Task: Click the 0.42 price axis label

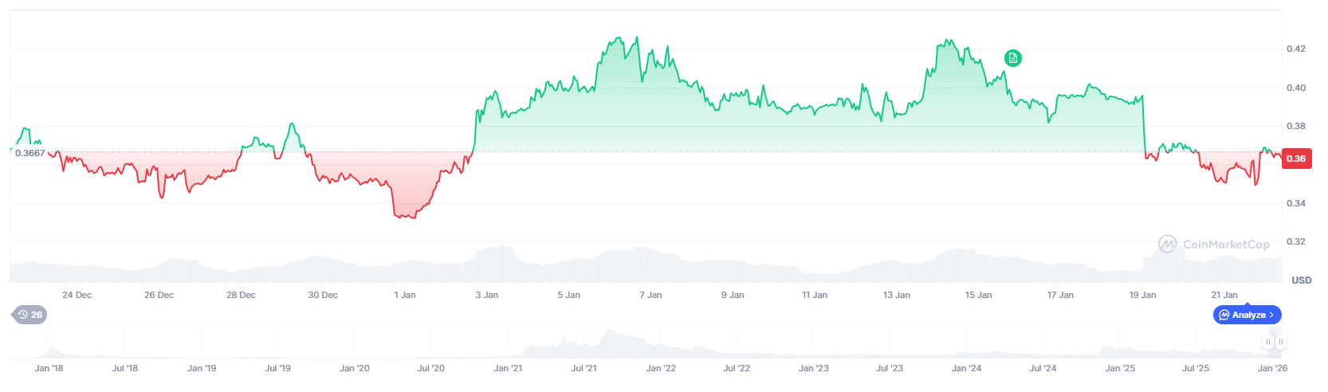Action: 1295,49
